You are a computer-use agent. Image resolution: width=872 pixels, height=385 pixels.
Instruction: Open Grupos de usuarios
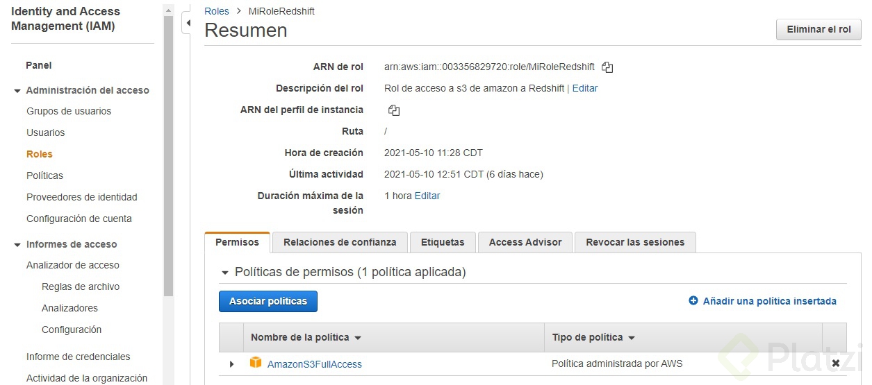click(x=69, y=111)
